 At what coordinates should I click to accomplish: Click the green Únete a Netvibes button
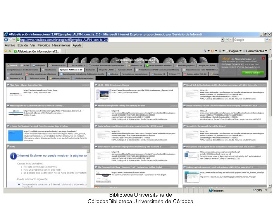tap(253, 73)
